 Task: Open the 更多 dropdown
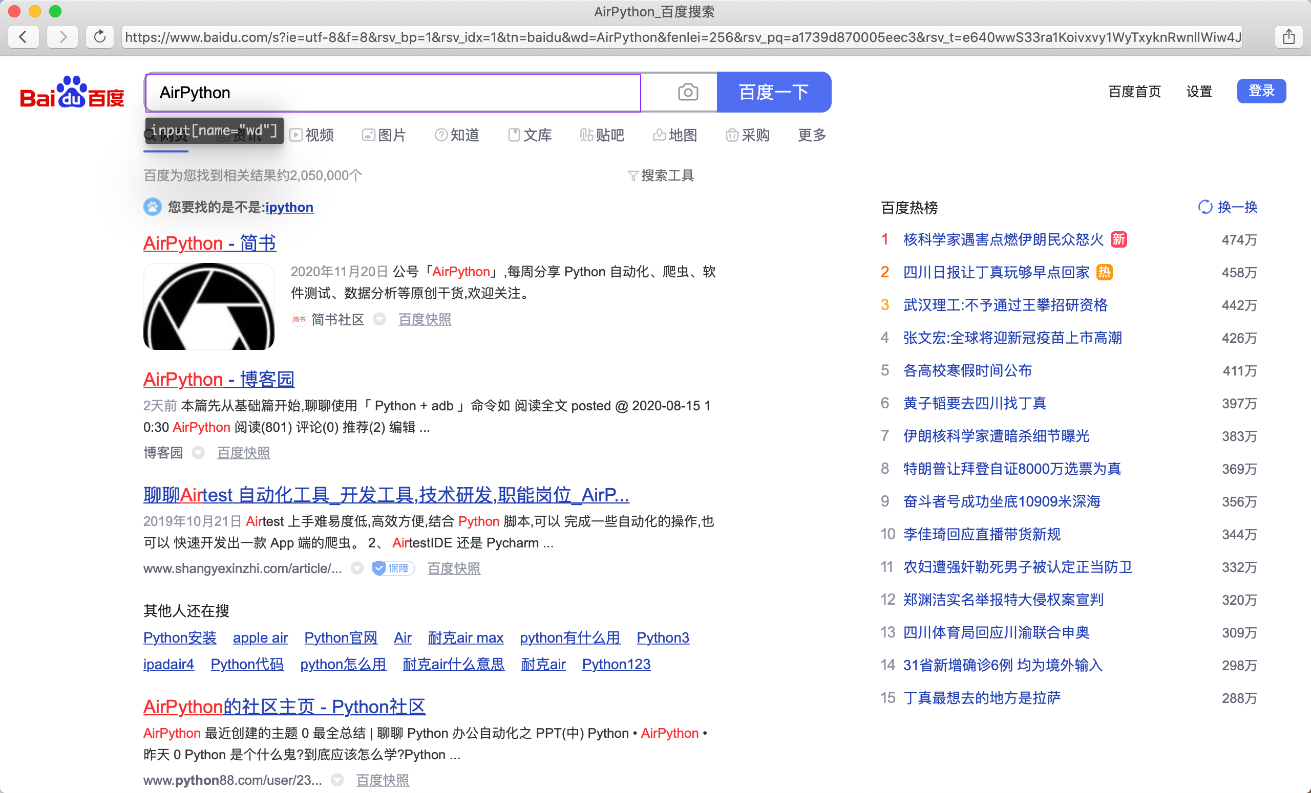(810, 135)
